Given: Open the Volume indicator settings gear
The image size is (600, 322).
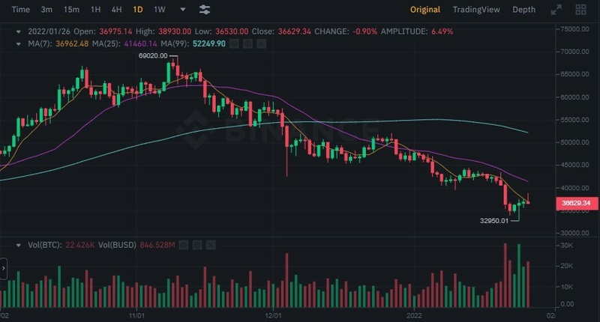Looking at the screenshot, I should click(x=196, y=245).
